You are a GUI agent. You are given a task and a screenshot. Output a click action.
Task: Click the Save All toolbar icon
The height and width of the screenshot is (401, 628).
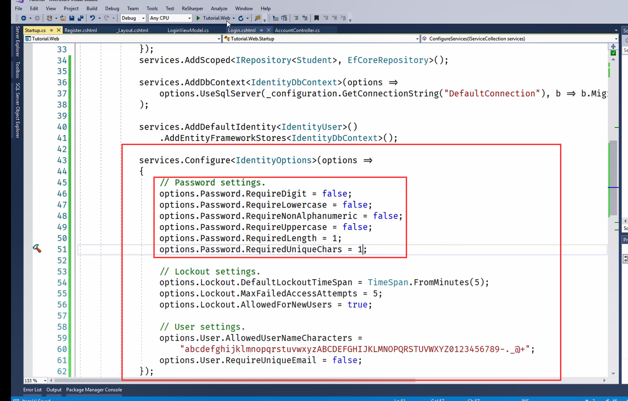(x=80, y=18)
